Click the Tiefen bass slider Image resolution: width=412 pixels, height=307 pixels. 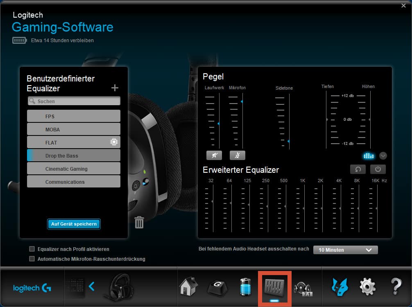pyautogui.click(x=326, y=120)
